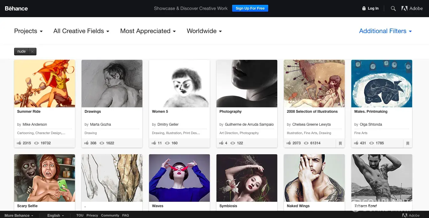Screen dimensions: 429x218
Task: Visit Marta Gozha's profile
Action: pos(101,124)
